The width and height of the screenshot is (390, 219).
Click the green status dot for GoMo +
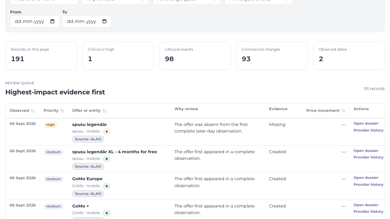(x=107, y=213)
